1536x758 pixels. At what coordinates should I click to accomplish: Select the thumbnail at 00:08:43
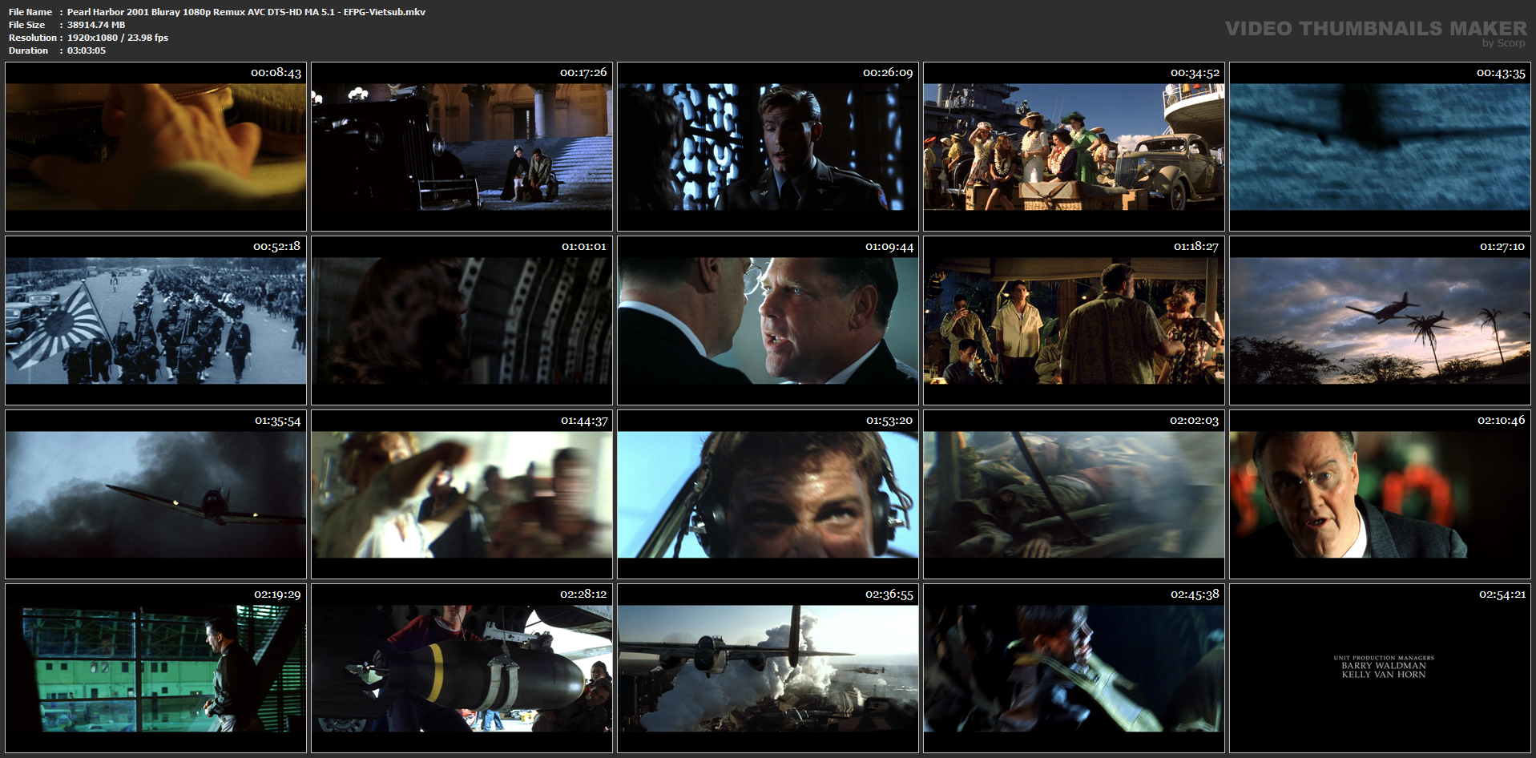point(155,147)
